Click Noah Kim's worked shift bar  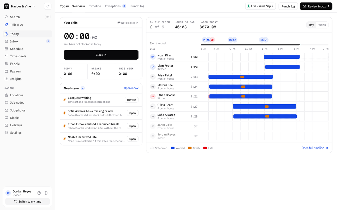coord(281,57)
